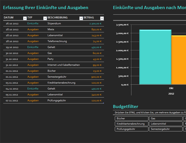Viewport: 186px width, 143px height.
Task: Click the '243,00 €' amount cell
Action: point(96,35)
